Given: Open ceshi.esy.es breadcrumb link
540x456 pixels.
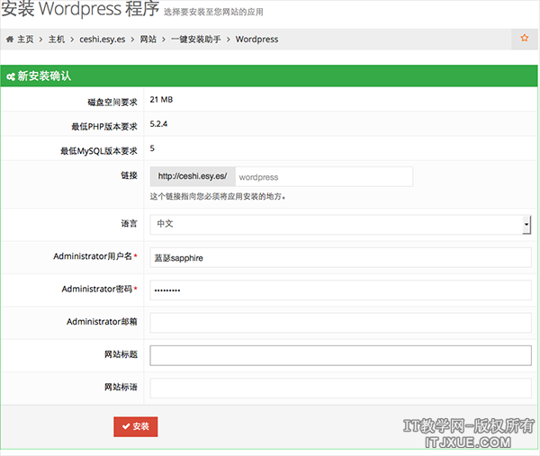Looking at the screenshot, I should 103,40.
